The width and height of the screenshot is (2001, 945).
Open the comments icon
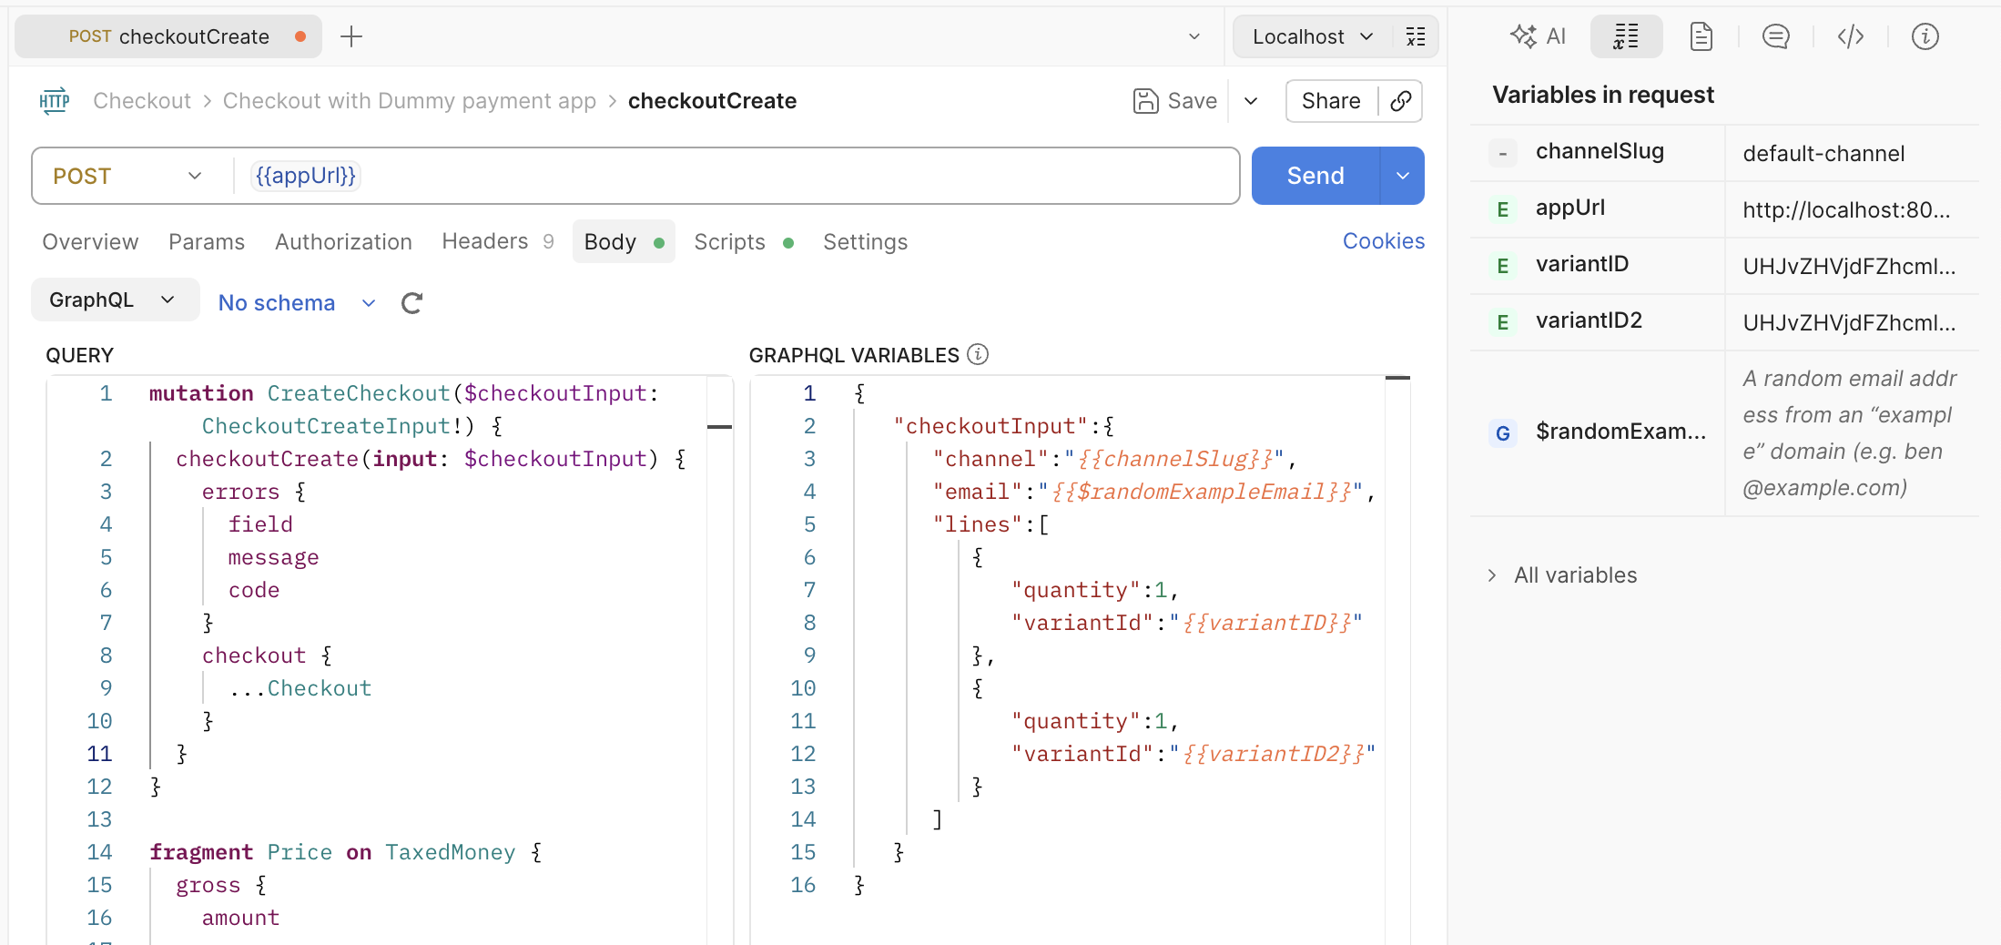coord(1775,36)
